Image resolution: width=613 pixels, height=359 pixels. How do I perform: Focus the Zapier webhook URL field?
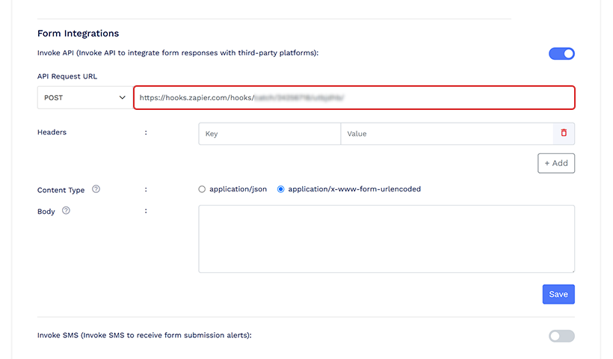(354, 97)
